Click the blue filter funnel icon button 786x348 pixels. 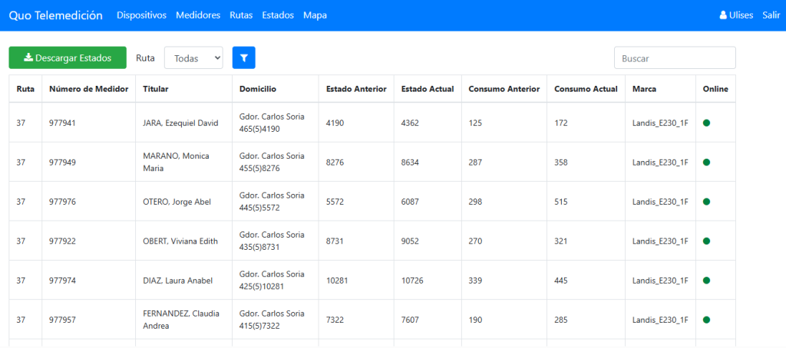pos(243,57)
